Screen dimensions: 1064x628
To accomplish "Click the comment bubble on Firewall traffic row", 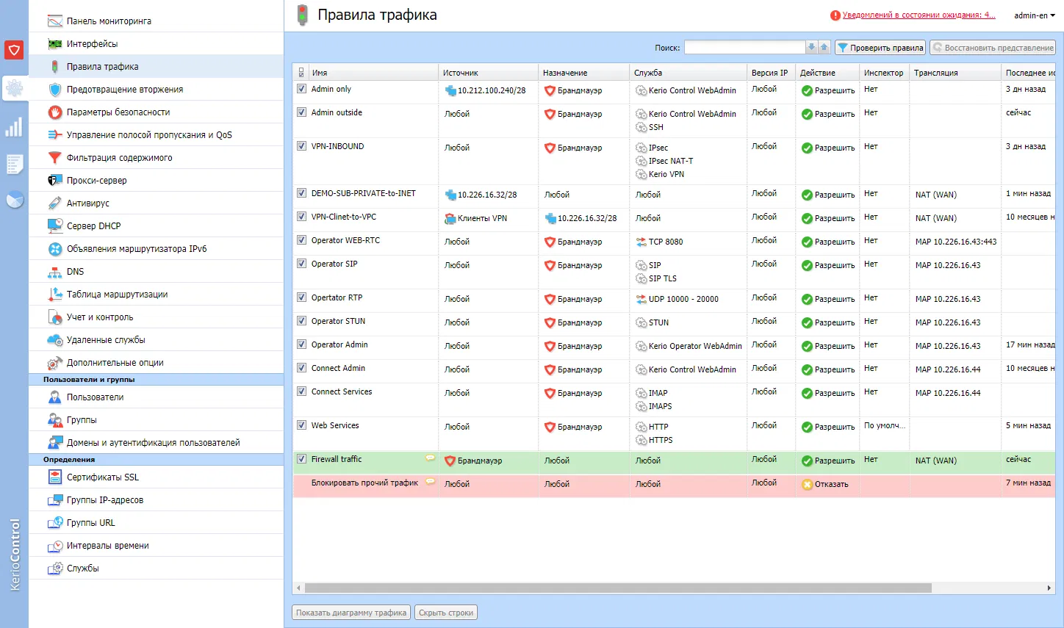I will (x=431, y=458).
